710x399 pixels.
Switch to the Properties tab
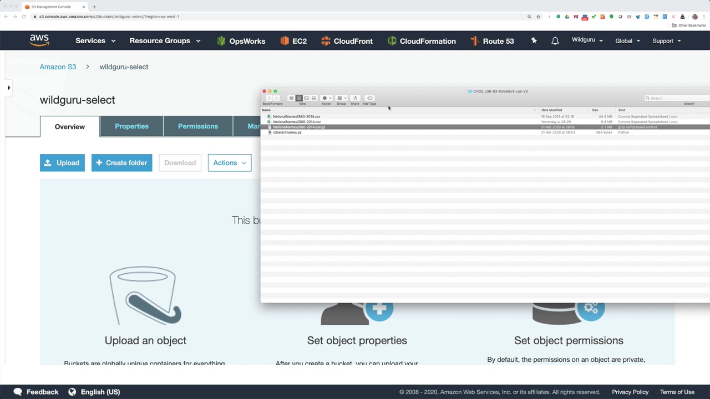click(x=131, y=126)
